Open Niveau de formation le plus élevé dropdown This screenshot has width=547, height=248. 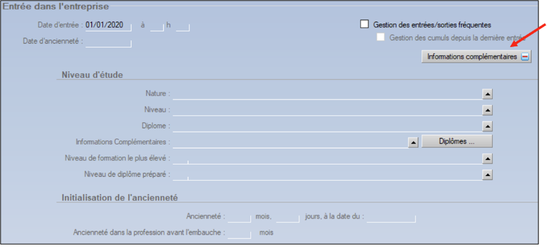[x=487, y=159]
